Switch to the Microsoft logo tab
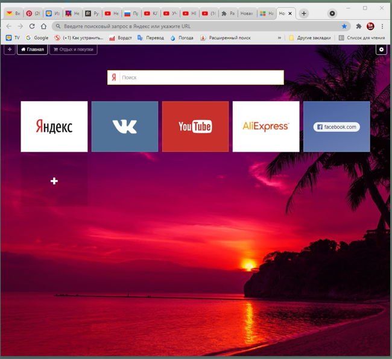The image size is (392, 359). coord(267,13)
